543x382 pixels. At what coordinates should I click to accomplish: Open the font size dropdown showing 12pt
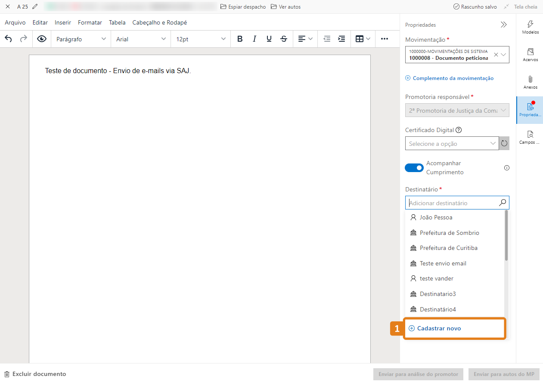point(200,39)
